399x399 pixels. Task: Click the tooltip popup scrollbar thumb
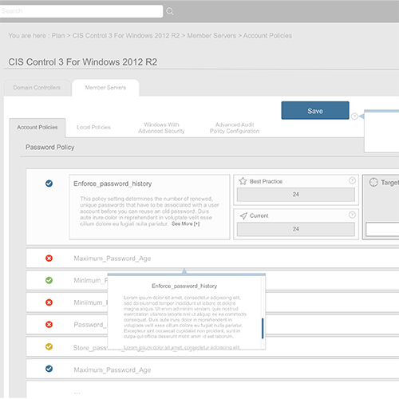click(263, 328)
